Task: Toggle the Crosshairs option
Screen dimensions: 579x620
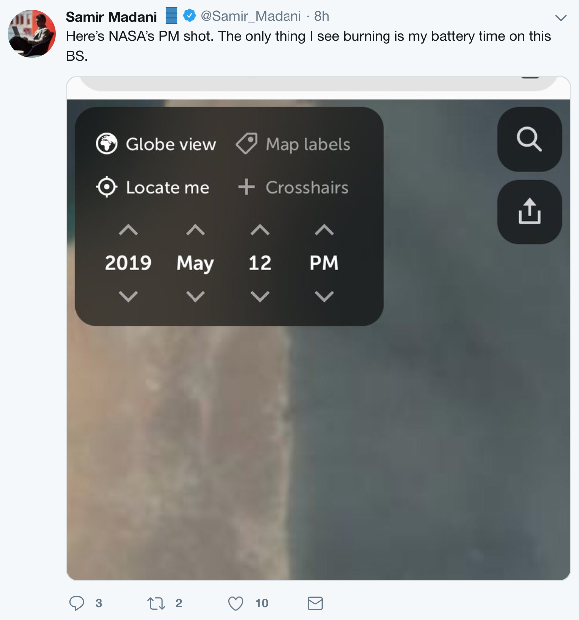Action: [x=293, y=187]
